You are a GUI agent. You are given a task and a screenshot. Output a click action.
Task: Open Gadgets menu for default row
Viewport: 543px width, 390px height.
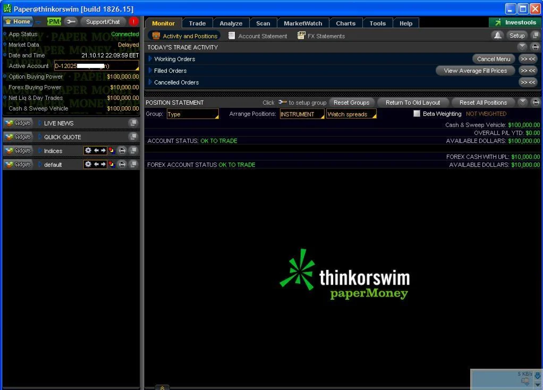pos(19,165)
